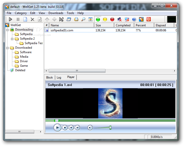
Task: Select the Media folder
Action: click(24, 57)
